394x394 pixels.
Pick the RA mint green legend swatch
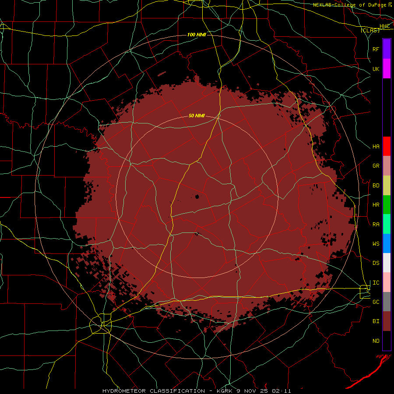pos(387,224)
